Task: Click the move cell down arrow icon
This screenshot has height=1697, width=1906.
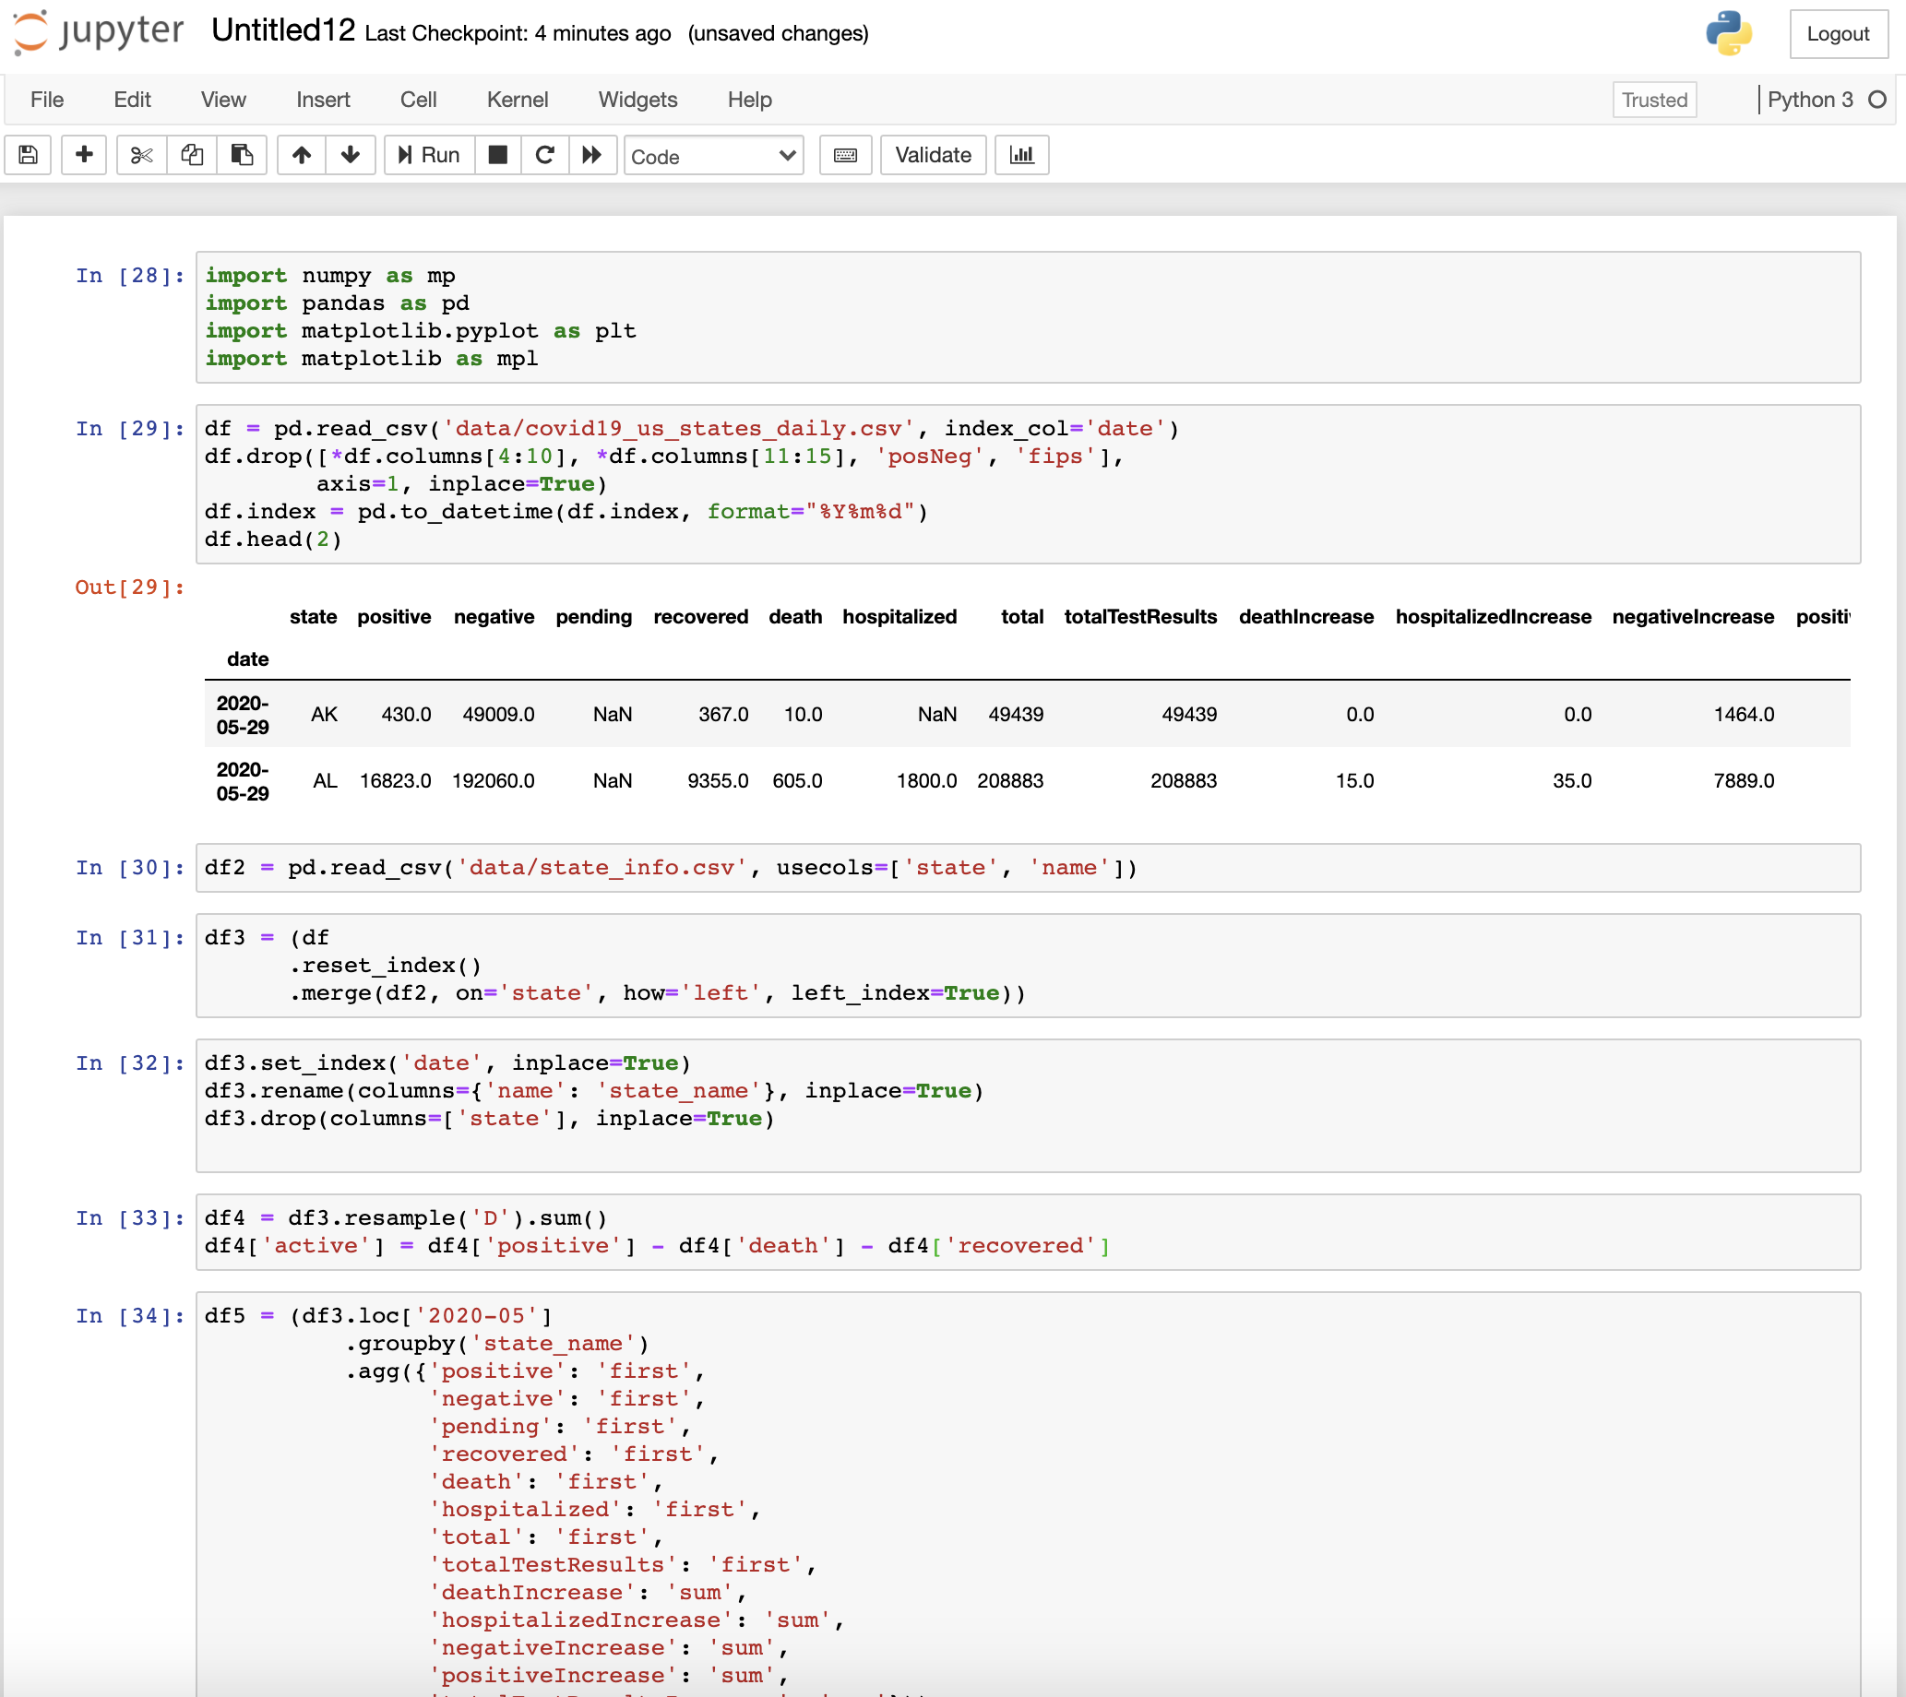Action: (x=349, y=154)
